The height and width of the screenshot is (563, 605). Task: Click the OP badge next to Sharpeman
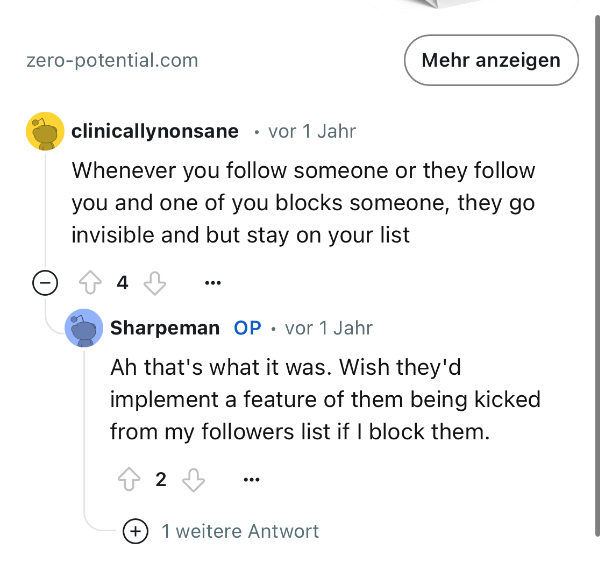coord(247,327)
